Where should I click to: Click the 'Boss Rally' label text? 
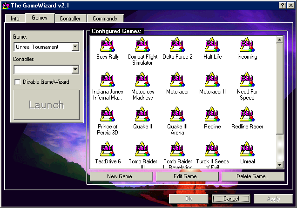108,57
